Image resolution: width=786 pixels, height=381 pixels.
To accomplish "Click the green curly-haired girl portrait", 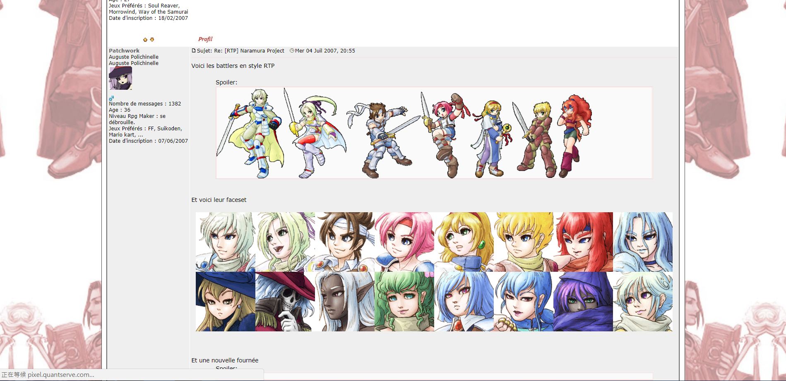I will click(x=404, y=302).
